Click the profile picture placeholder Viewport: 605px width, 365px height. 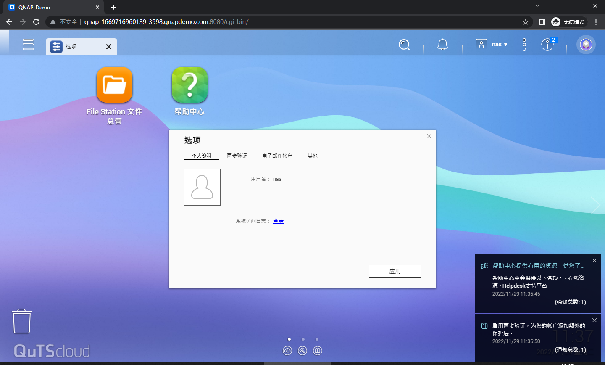point(202,188)
